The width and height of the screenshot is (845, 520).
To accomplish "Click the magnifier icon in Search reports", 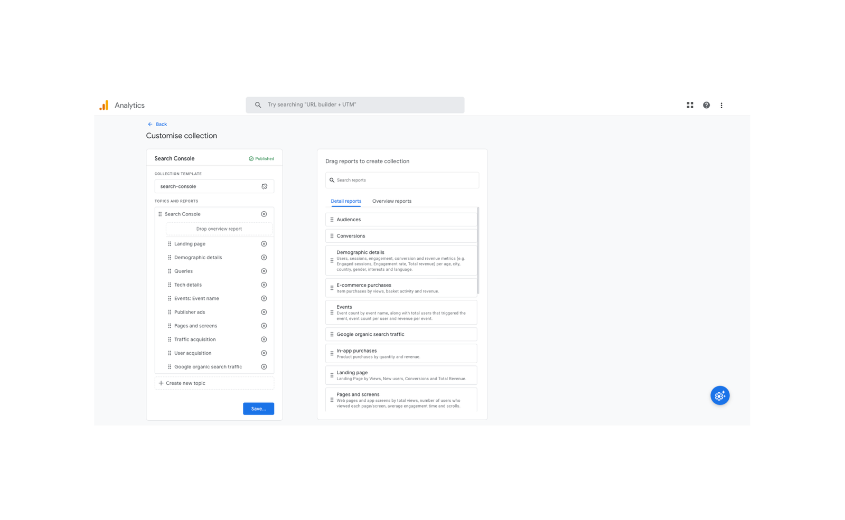I will [332, 180].
